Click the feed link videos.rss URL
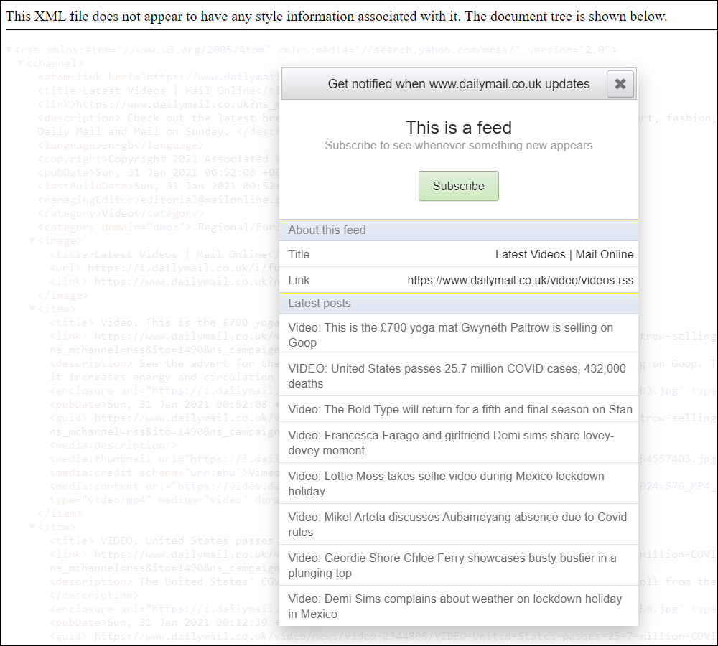This screenshot has height=646, width=718. 520,280
